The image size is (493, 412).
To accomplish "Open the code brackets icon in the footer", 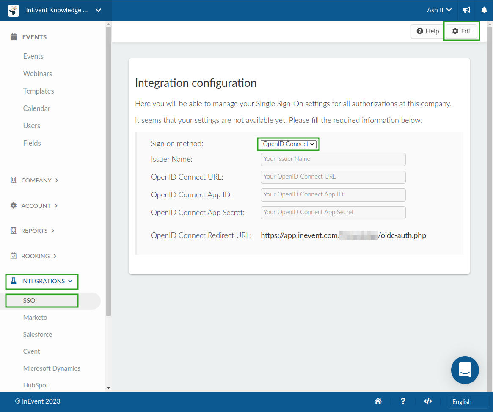I will pos(428,401).
